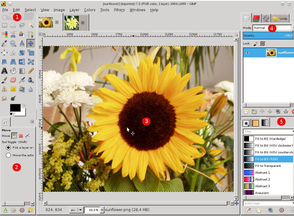Viewport: 294px width, 216px height.
Task: Select "Move the active layer" option
Action: (9, 155)
